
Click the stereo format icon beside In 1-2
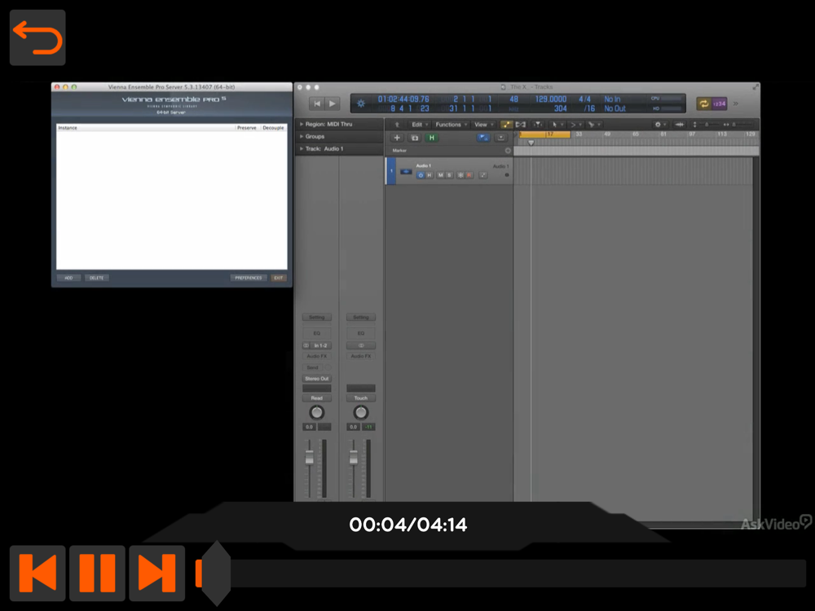pyautogui.click(x=306, y=345)
